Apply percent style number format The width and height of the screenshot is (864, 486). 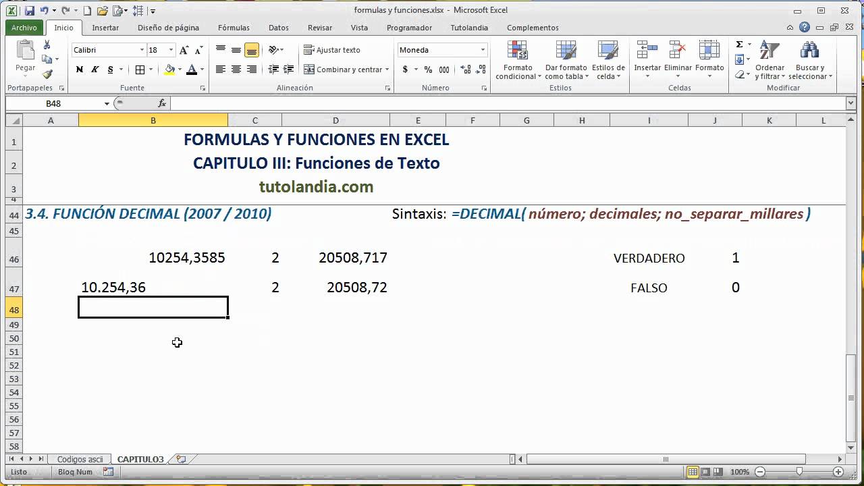coord(429,70)
